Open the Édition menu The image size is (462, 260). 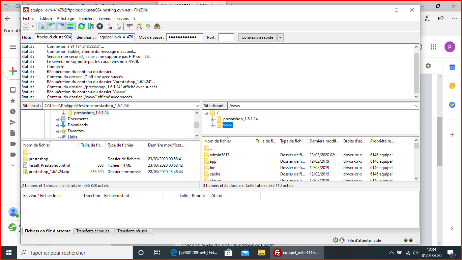[46, 19]
